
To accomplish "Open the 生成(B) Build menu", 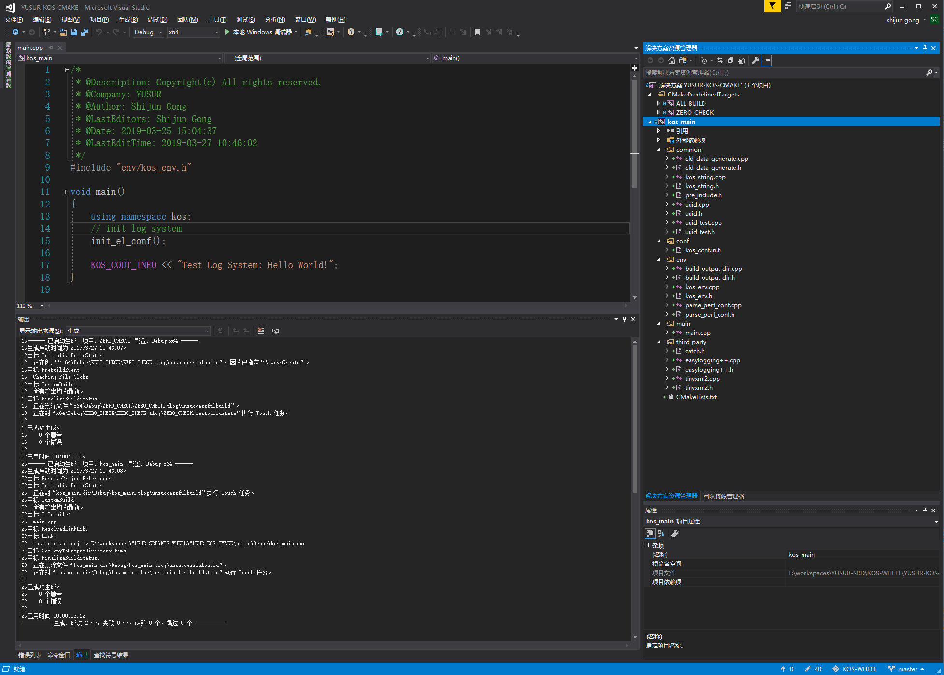I will coord(128,20).
